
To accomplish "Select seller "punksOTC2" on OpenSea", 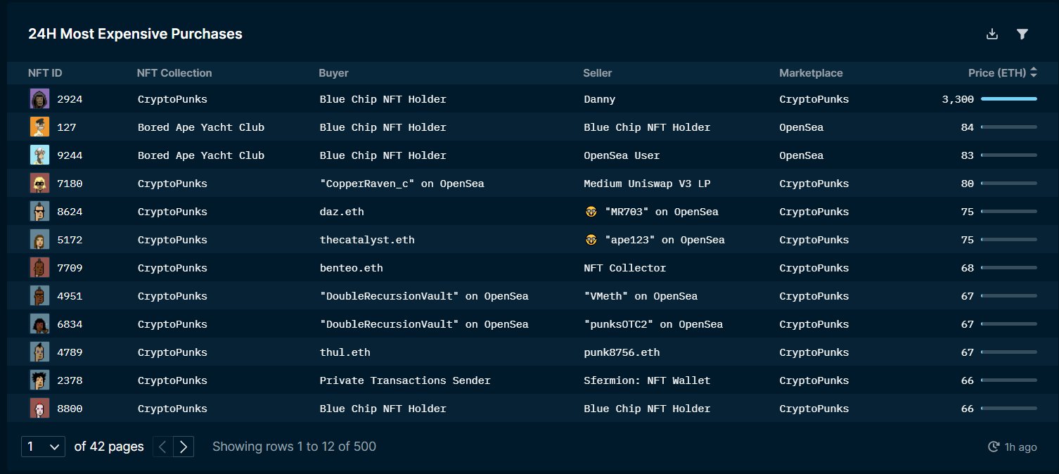I will point(653,324).
